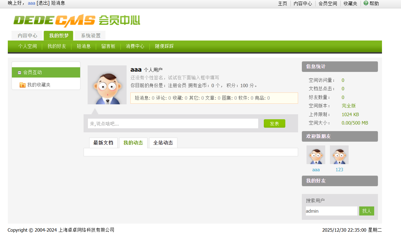Click the 找人 search user button
This screenshot has width=401, height=246.
click(x=366, y=211)
